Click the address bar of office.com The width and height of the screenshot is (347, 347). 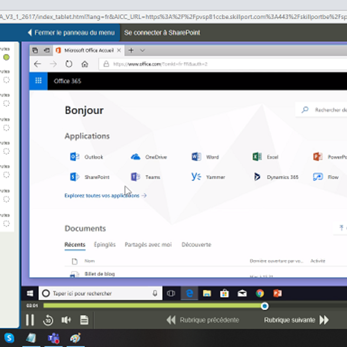[x=223, y=64]
